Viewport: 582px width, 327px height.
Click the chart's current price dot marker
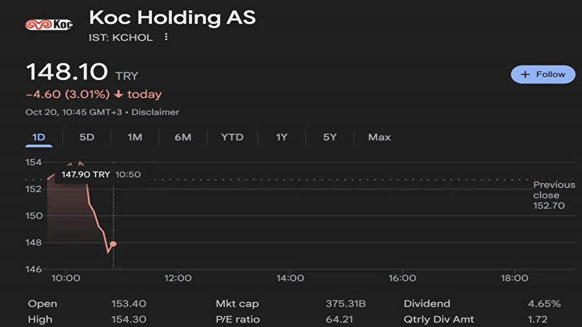click(113, 244)
